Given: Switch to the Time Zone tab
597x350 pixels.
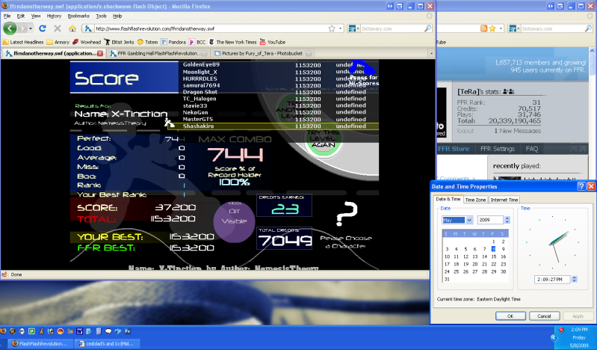Looking at the screenshot, I should (x=476, y=200).
